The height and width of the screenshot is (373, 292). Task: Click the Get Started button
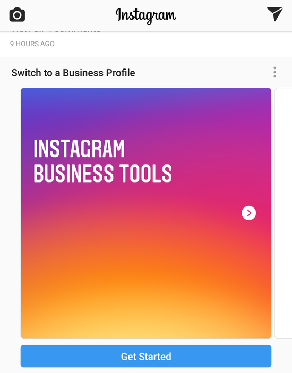click(146, 356)
